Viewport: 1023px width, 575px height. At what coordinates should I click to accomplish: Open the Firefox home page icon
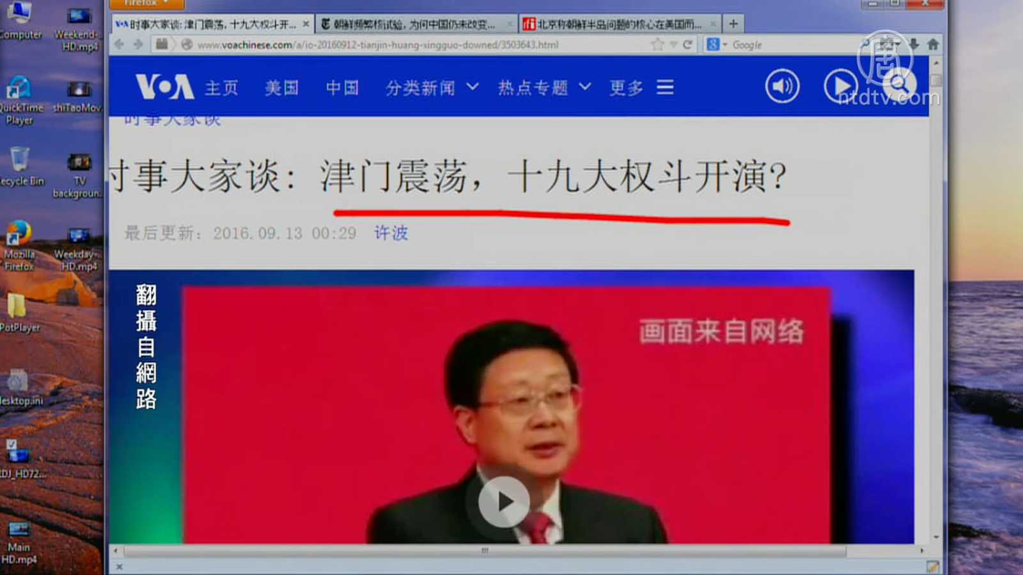coord(933,44)
